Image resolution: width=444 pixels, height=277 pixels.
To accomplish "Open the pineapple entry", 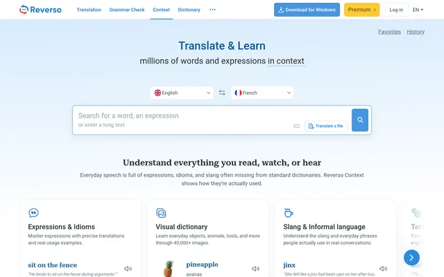I will click(x=202, y=265).
